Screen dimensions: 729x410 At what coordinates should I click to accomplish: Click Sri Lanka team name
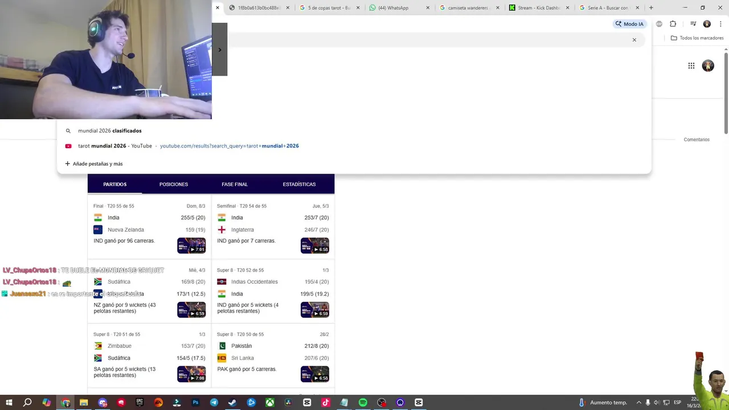pos(243,358)
